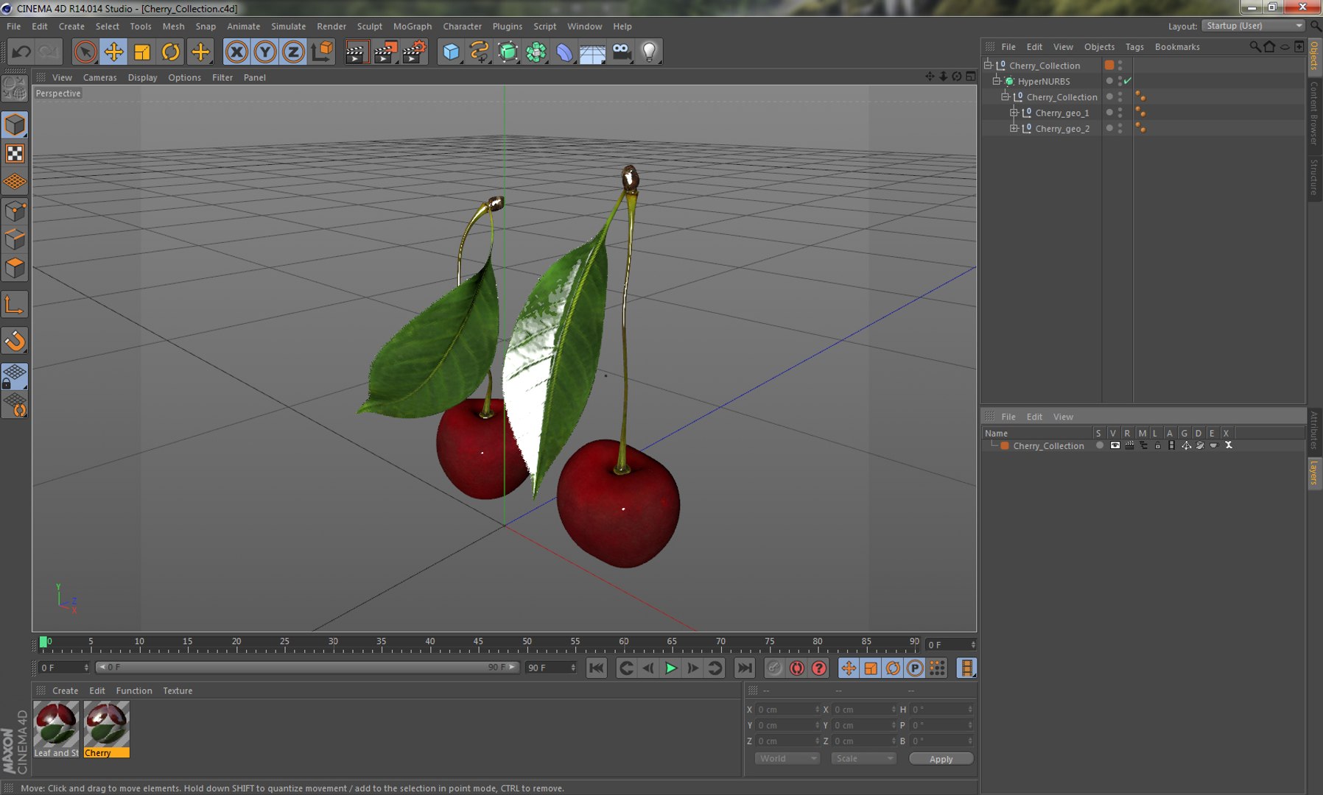1323x795 pixels.
Task: Toggle Locked Workplane icon
Action: 15,376
